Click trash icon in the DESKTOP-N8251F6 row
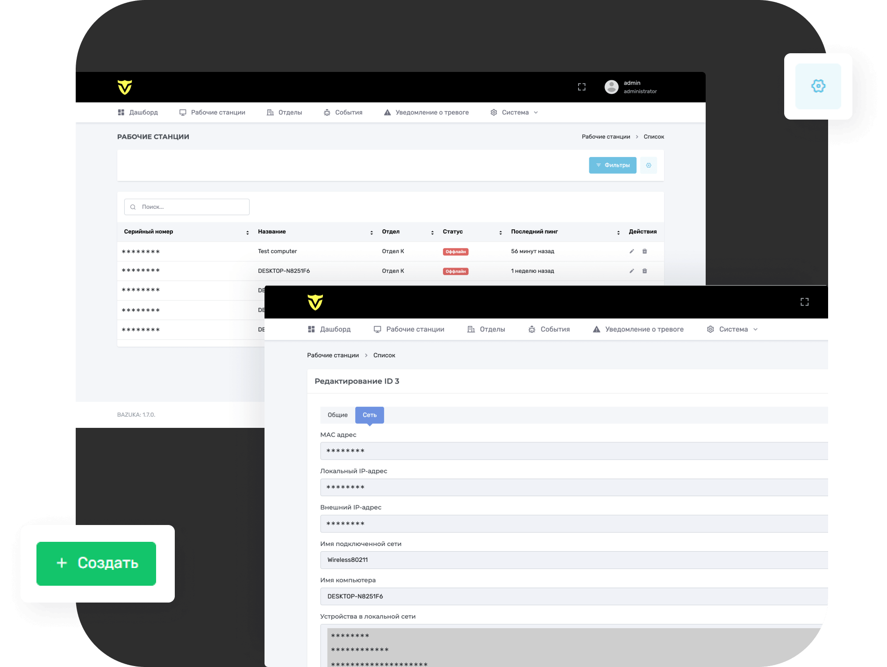 [x=644, y=271]
